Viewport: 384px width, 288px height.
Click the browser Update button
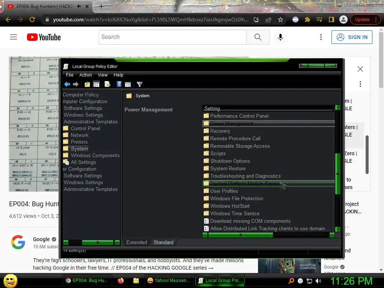pos(365,19)
